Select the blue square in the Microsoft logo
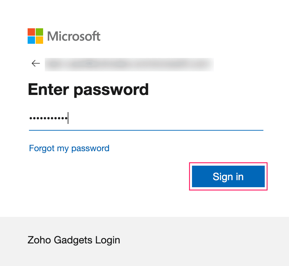The width and height of the screenshot is (289, 266). pos(31,40)
